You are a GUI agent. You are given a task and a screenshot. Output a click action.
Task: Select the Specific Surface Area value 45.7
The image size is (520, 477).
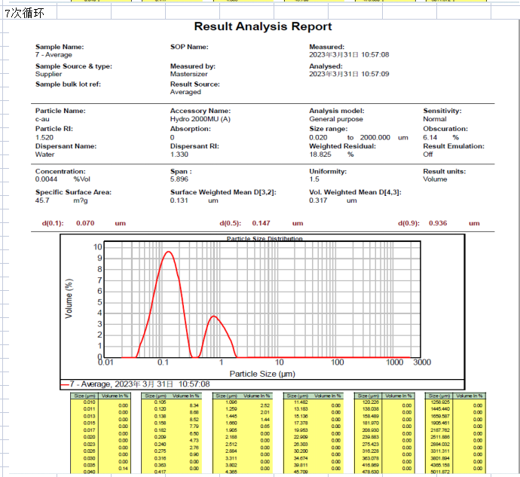(42, 200)
